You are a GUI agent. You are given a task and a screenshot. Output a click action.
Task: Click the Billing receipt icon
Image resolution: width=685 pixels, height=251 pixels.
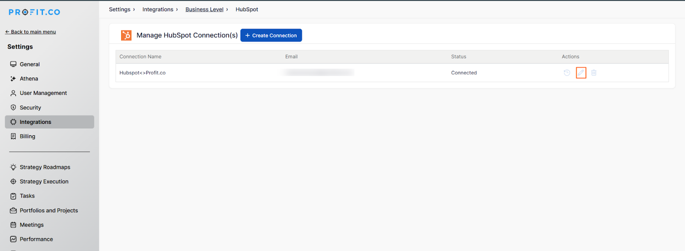pyautogui.click(x=13, y=137)
